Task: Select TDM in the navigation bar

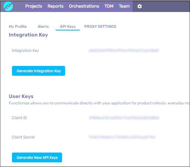Action: (x=109, y=6)
